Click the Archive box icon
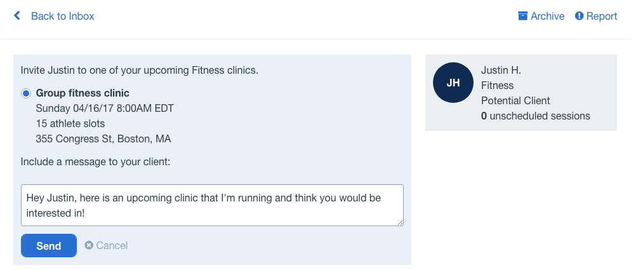The height and width of the screenshot is (270, 631). tap(522, 16)
